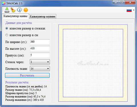Close the StitchCalc window

(130, 2)
